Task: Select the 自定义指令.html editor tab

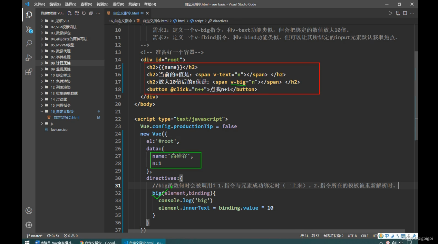Action: pos(128,13)
